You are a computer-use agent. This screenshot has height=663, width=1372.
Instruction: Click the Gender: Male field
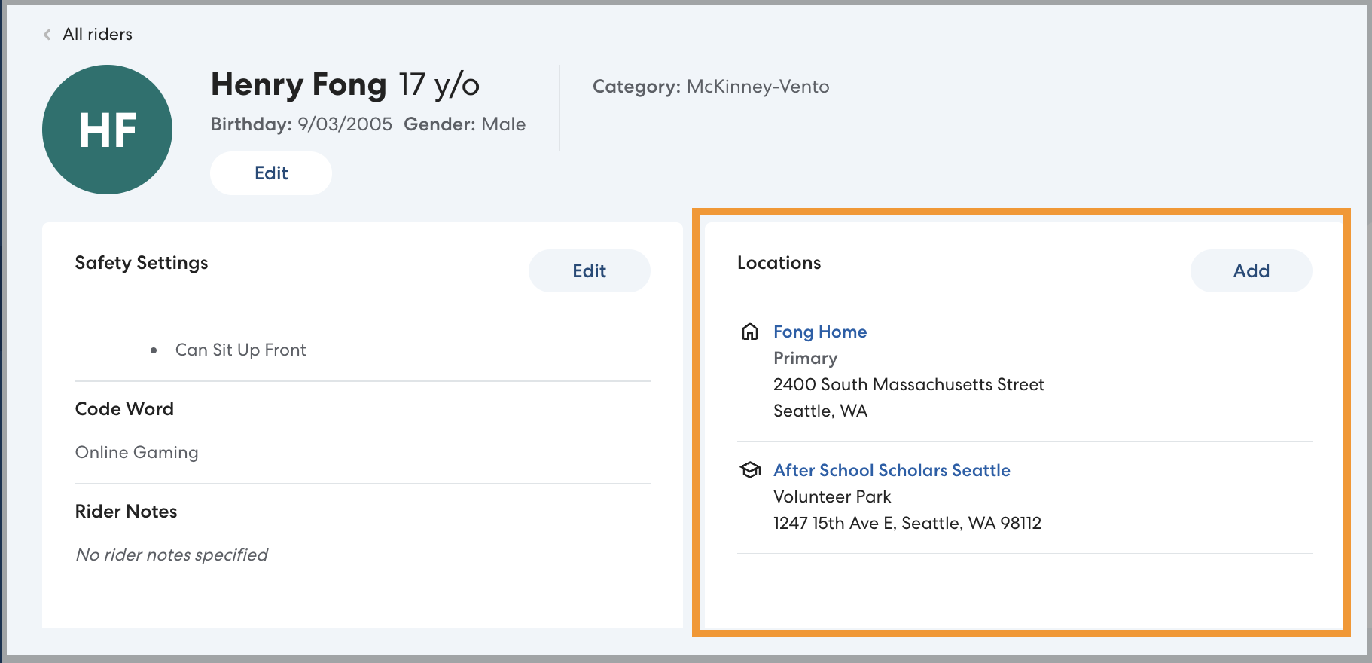click(465, 124)
